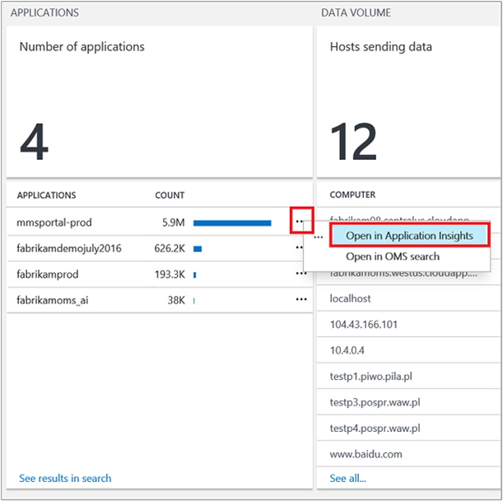Select computer 104.43.166.101
Viewport: 503px width, 501px height.
click(364, 325)
